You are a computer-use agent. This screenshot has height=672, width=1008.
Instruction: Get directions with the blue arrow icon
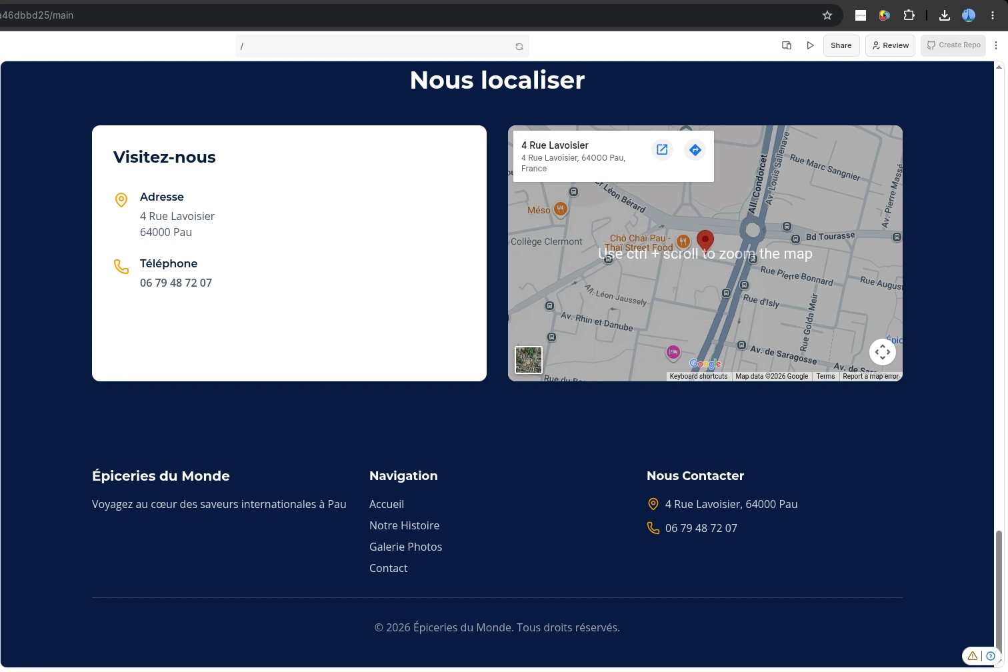tap(695, 150)
